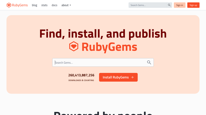Focus the main Search Gems field
This screenshot has height=115, width=206.
(103, 63)
